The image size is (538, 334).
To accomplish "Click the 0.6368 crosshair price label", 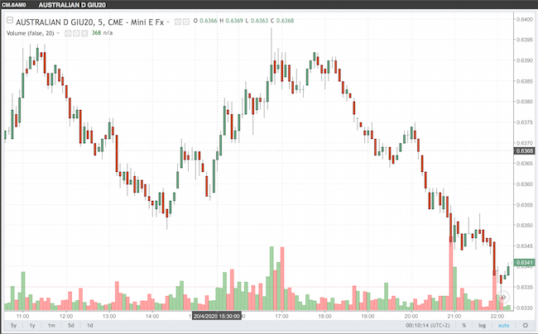I will point(524,151).
